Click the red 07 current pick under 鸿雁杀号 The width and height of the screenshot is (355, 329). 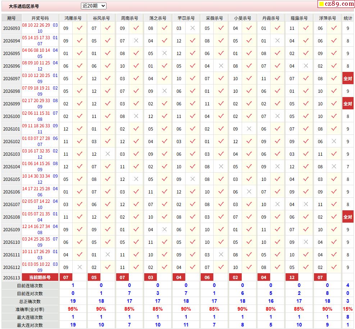(x=66, y=278)
